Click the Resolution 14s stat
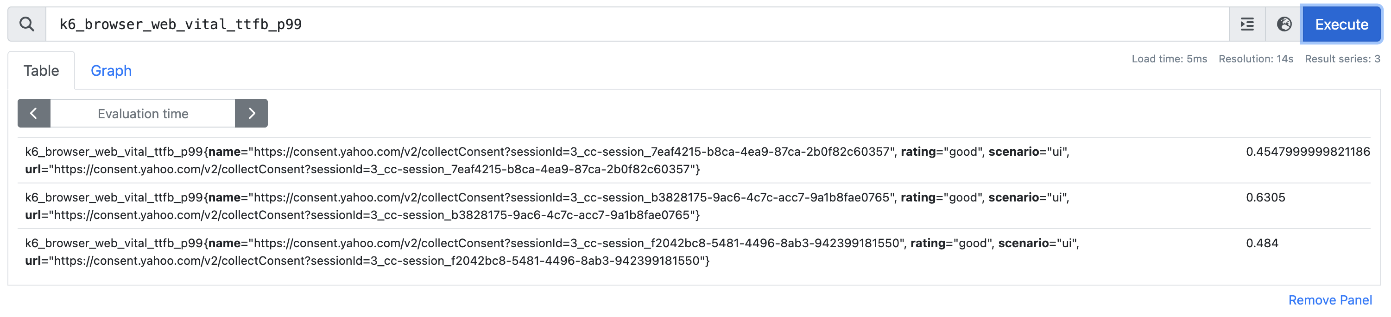This screenshot has width=1391, height=317. click(1255, 59)
